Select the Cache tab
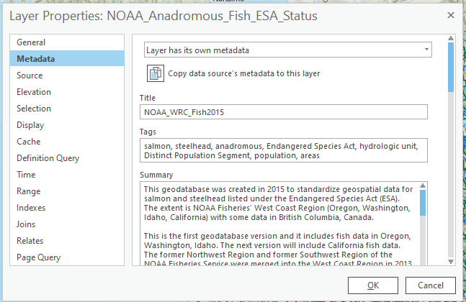Viewport: 466px width, 302px height. 67,142
